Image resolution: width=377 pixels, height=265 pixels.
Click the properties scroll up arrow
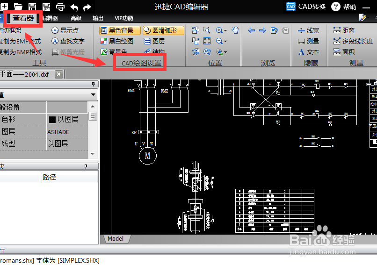tap(93, 106)
